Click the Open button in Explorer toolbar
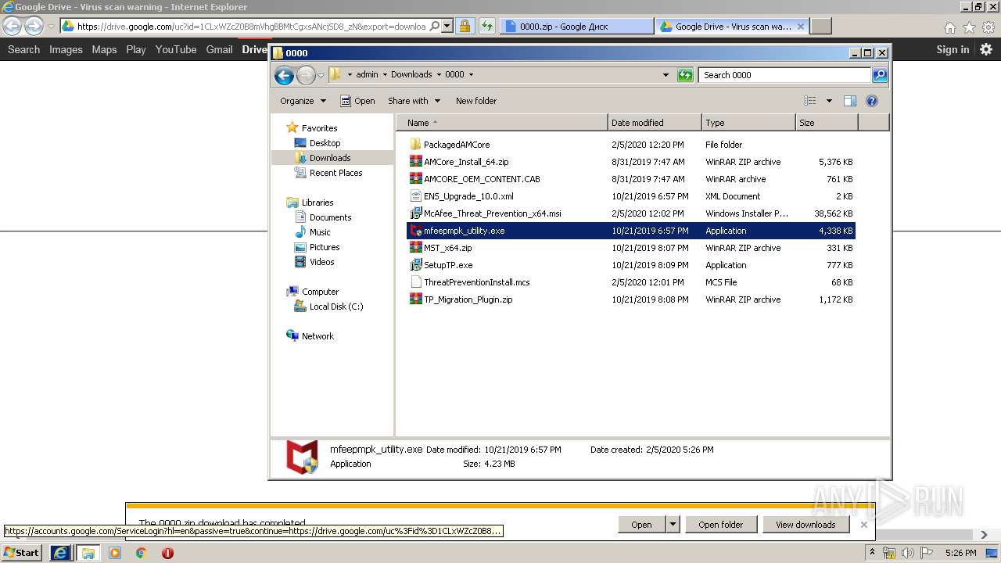1001x563 pixels. (357, 101)
